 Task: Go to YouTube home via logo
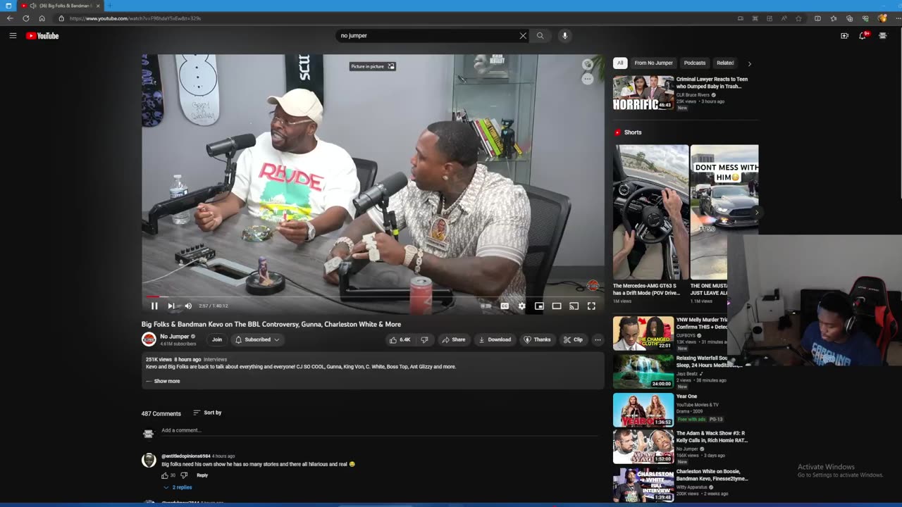click(42, 35)
